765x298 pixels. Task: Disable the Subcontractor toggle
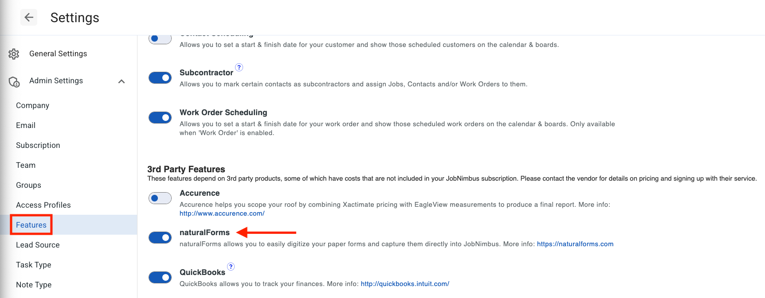(160, 78)
